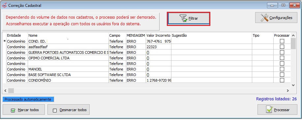Click the vertical scrollbar down arrow
Image resolution: width=302 pixels, height=120 pixels.
click(x=293, y=85)
